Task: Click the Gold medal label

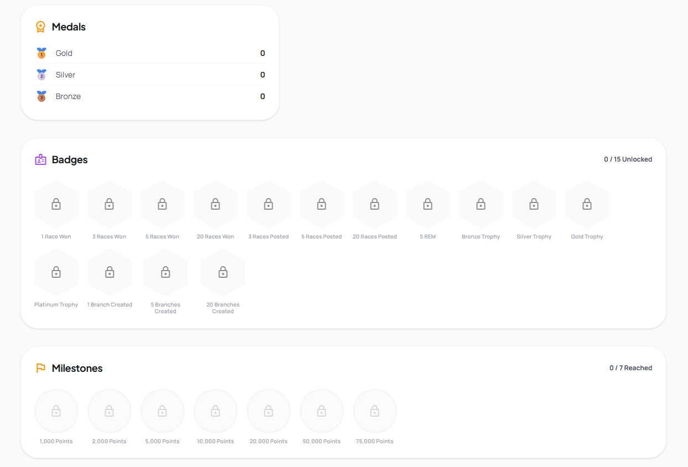Action: (64, 53)
